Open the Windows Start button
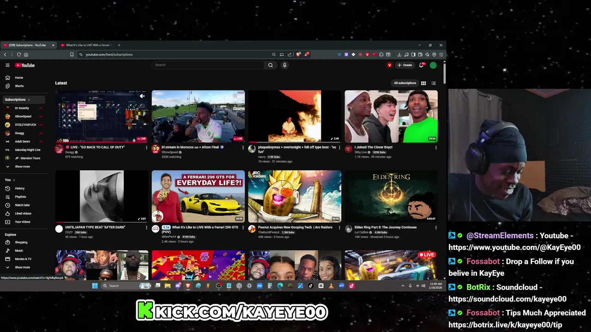The image size is (591, 332). [95, 286]
